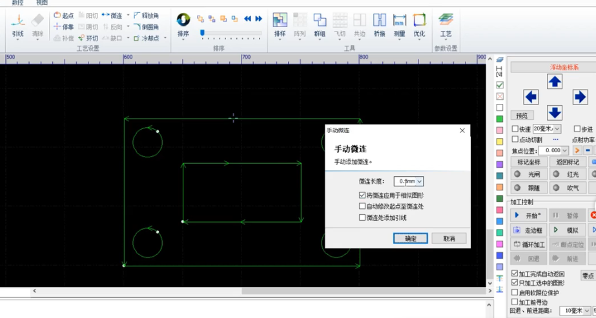This screenshot has width=596, height=318.
Task: Open the 排序 (sort) tool
Action: pos(183,25)
